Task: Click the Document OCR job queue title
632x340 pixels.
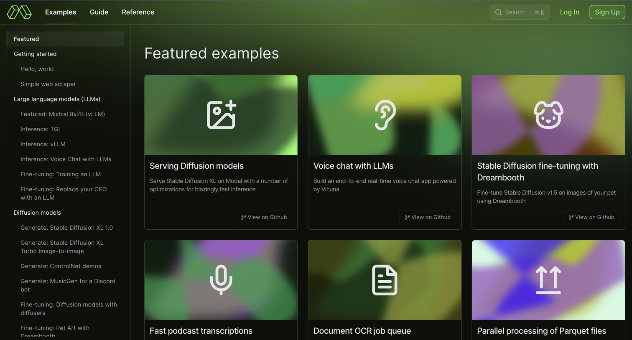Action: coord(362,331)
